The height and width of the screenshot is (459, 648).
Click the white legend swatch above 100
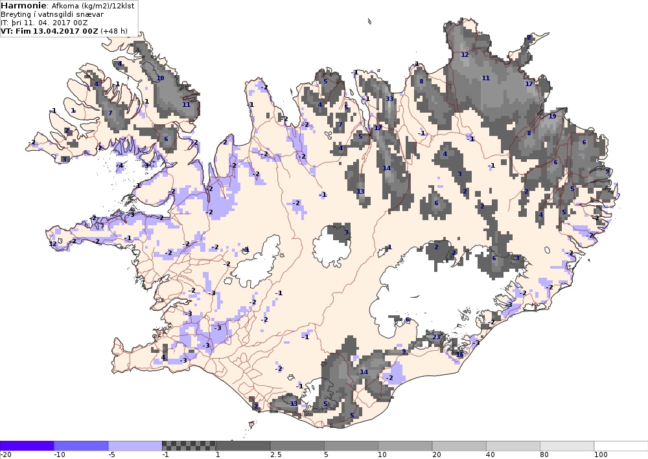(x=621, y=446)
